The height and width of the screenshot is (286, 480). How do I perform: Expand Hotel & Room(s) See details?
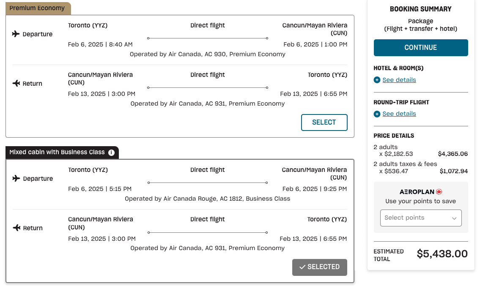click(399, 80)
